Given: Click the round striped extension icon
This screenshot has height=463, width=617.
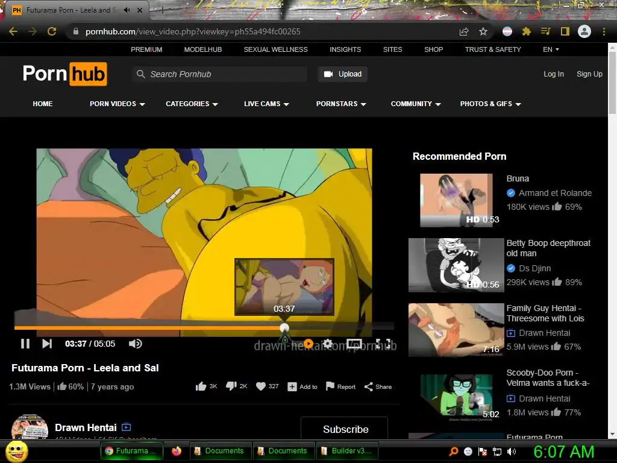Looking at the screenshot, I should pos(507,31).
